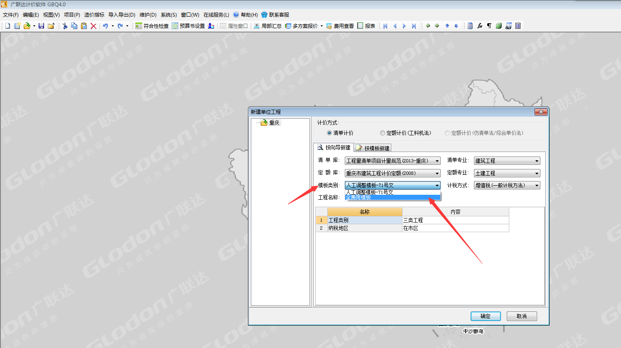Click the Redo arrow icon
The height and width of the screenshot is (348, 621).
point(120,26)
